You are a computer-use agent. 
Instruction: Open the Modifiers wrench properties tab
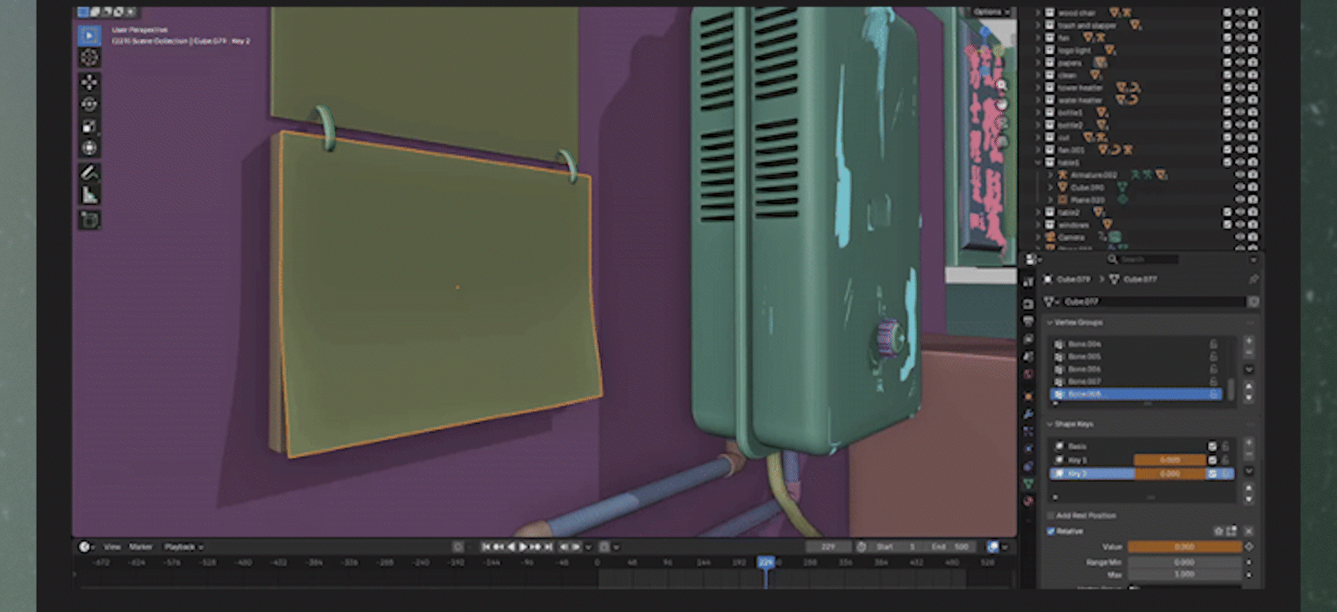pos(1029,414)
